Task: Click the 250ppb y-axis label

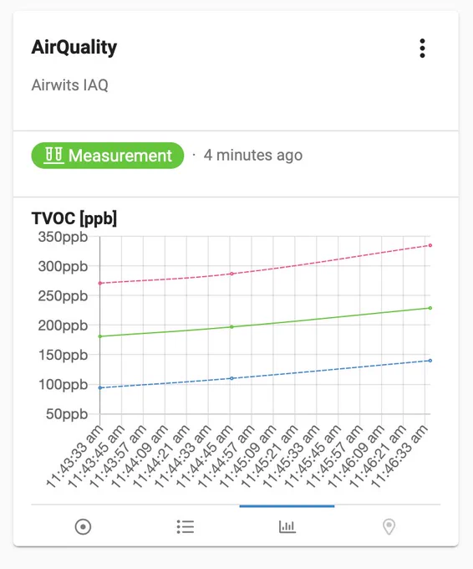Action: pyautogui.click(x=63, y=296)
